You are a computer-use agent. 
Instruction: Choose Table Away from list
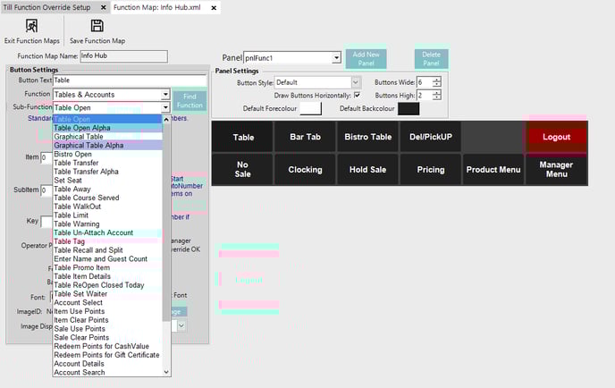pos(107,190)
